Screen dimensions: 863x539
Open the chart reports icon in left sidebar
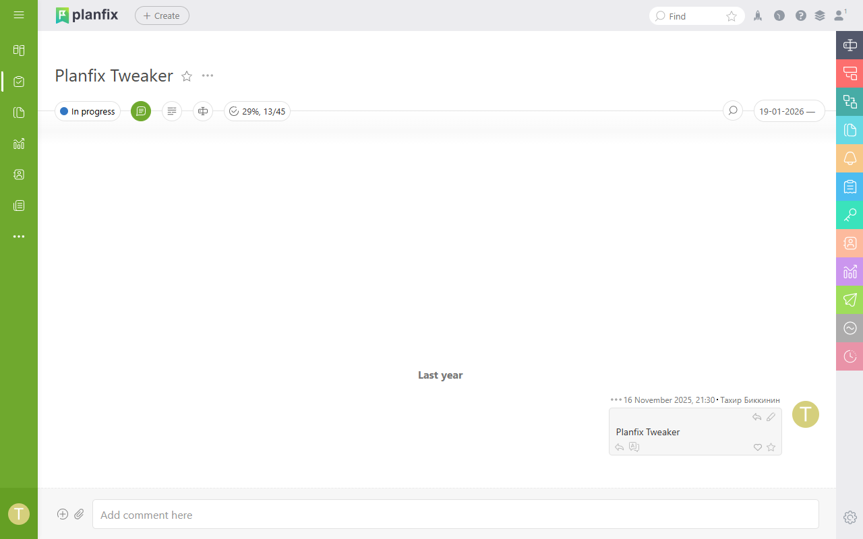(19, 144)
